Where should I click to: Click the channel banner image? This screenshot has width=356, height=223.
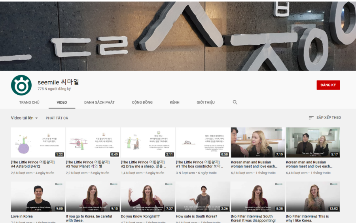(x=178, y=36)
